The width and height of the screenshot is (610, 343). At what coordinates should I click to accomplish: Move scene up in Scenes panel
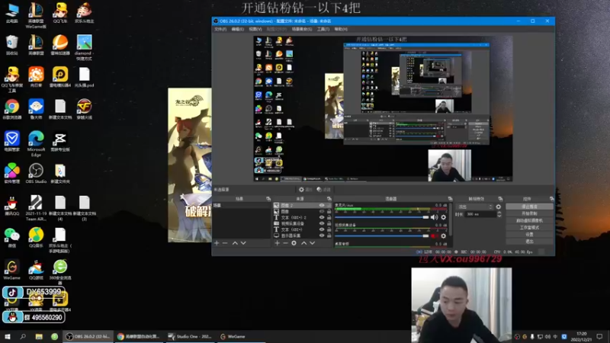235,243
